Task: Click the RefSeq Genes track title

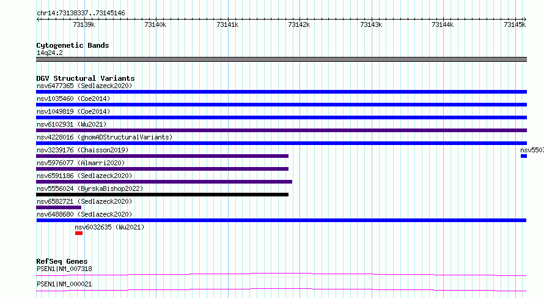Action: pyautogui.click(x=62, y=261)
